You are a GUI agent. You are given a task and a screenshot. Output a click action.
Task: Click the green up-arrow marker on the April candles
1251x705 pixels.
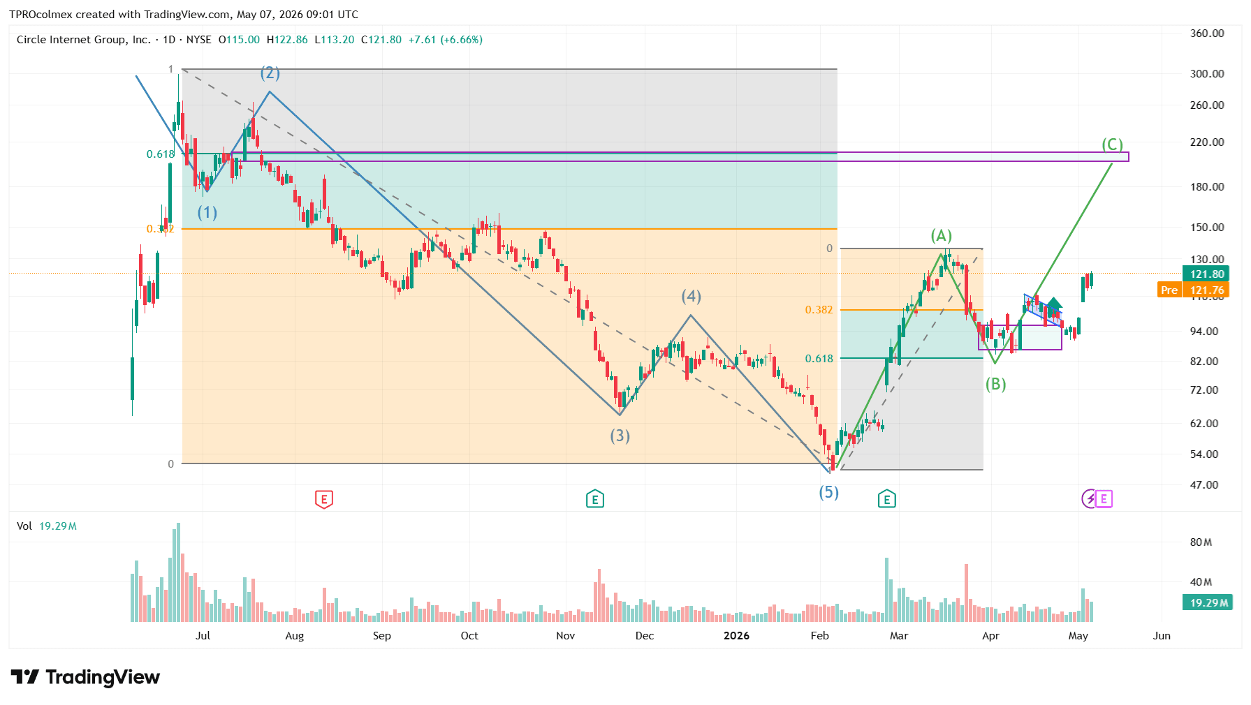click(x=1054, y=304)
